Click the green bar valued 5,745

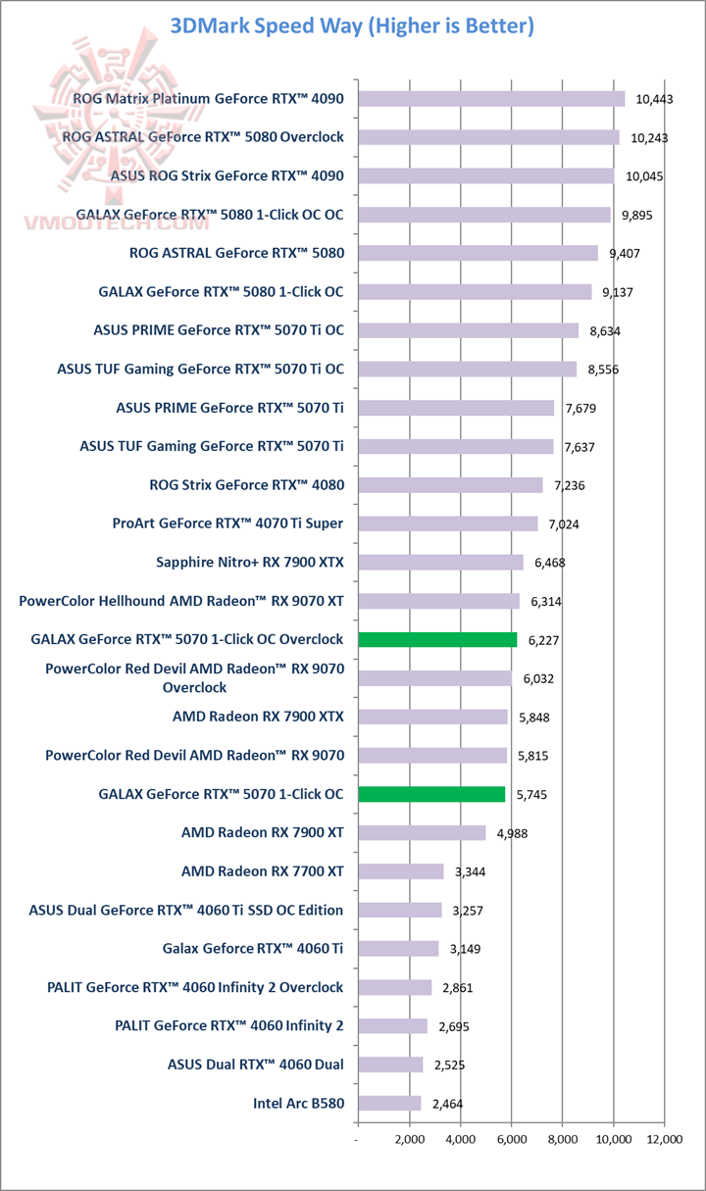click(432, 794)
